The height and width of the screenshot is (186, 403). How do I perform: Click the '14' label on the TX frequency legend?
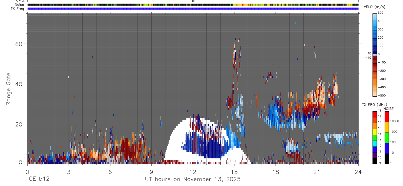point(380,134)
